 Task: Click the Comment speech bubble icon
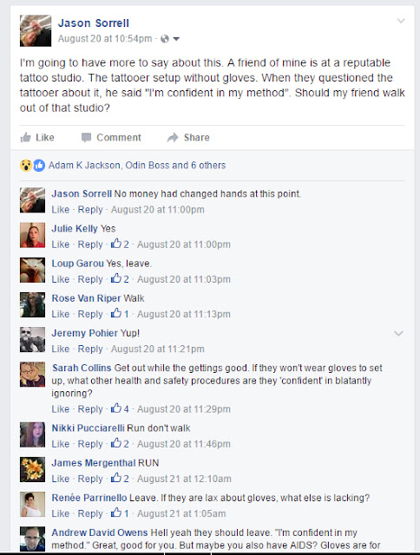(x=86, y=137)
